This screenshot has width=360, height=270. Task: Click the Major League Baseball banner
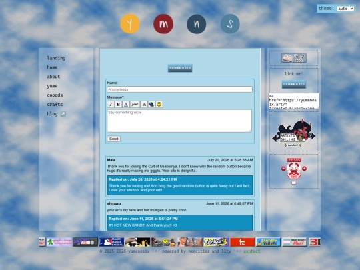tap(111, 242)
